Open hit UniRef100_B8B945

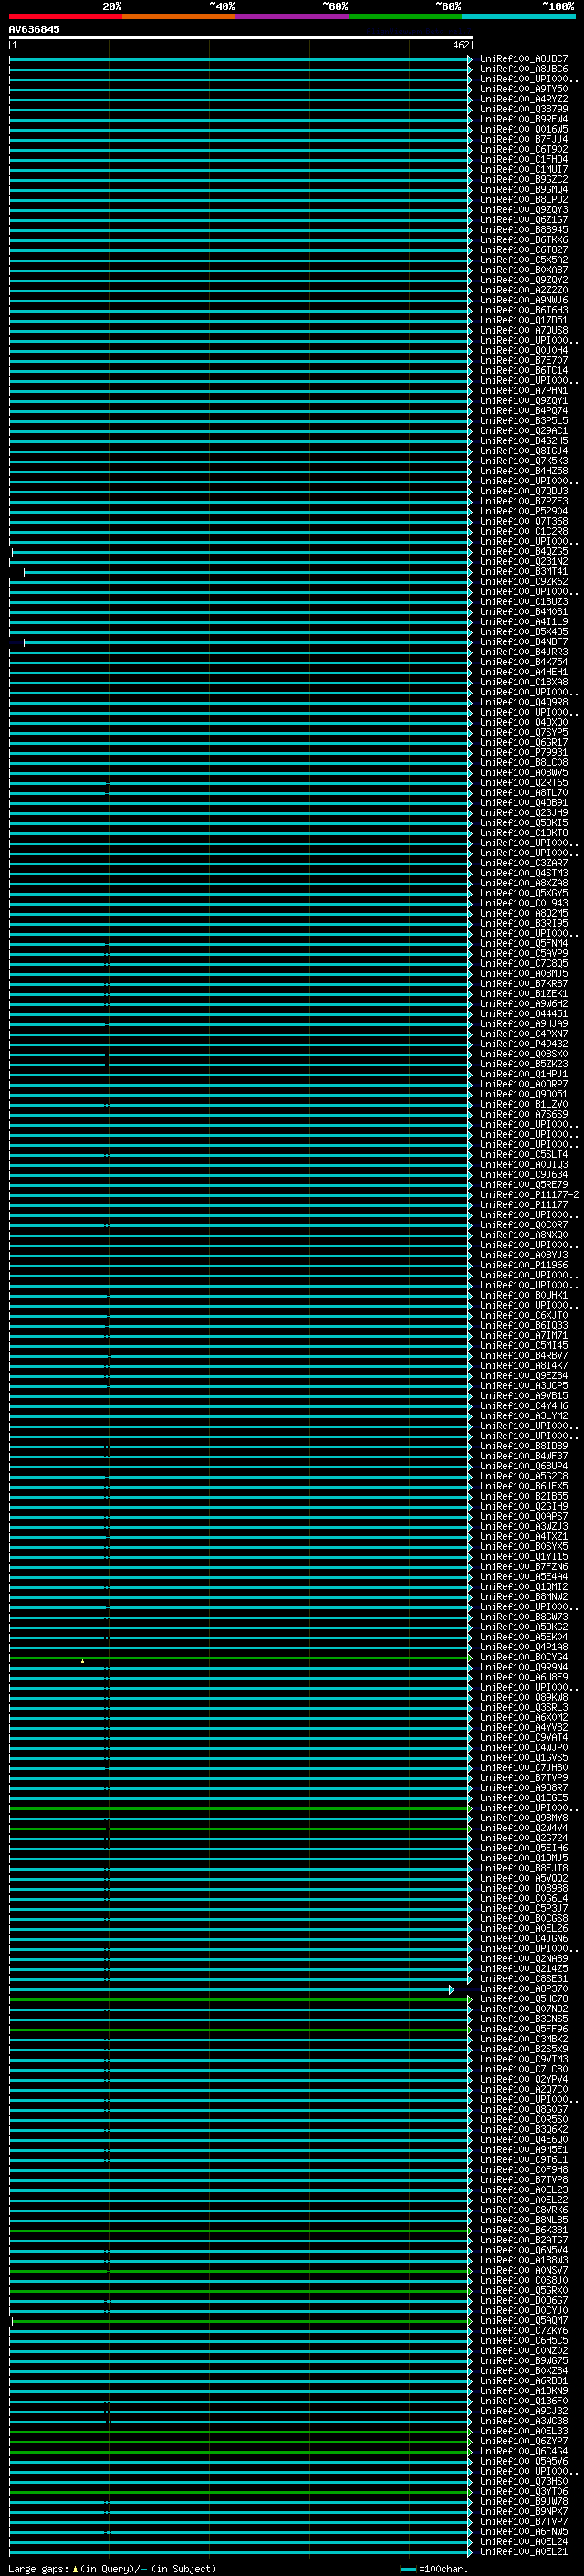pyautogui.click(x=524, y=230)
